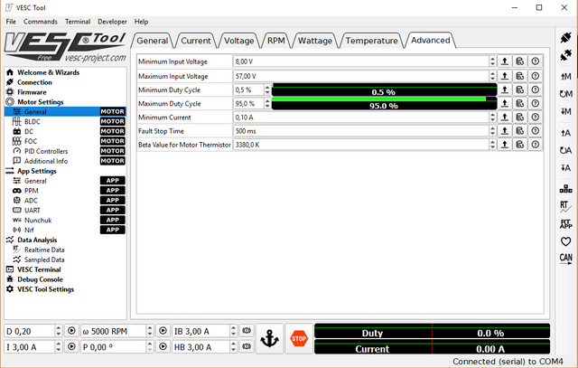Open the Developer menu
This screenshot has height=368, width=578.
112,22
